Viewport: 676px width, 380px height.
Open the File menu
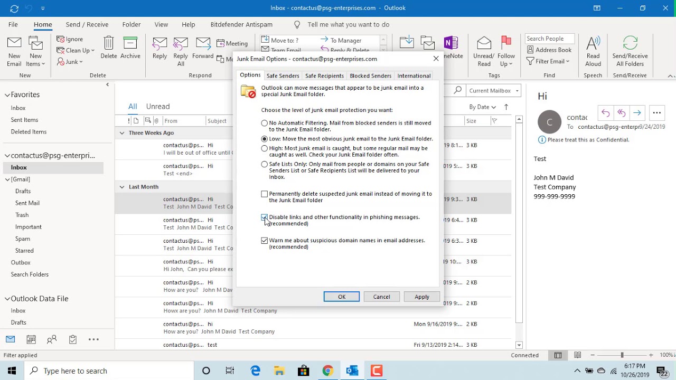pyautogui.click(x=13, y=24)
